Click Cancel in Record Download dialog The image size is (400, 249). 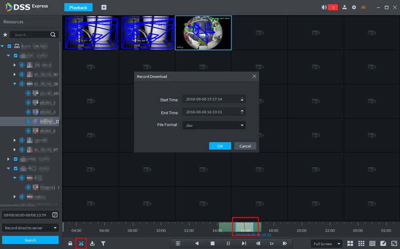tap(245, 146)
